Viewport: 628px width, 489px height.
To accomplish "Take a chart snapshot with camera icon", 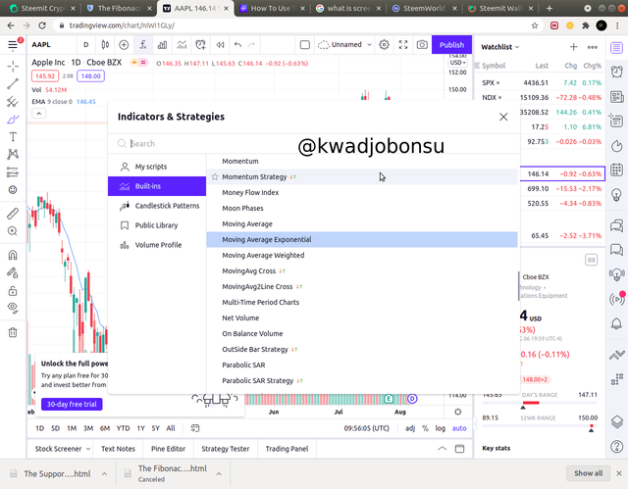I will click(x=422, y=45).
